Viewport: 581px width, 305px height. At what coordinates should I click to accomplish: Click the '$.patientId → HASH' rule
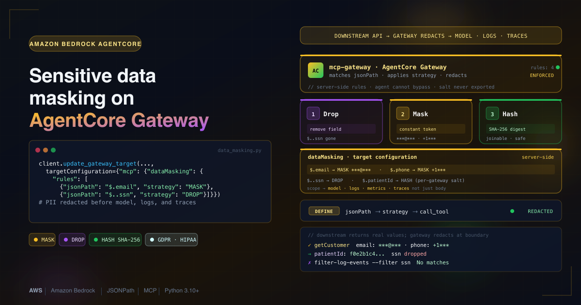[413, 180]
